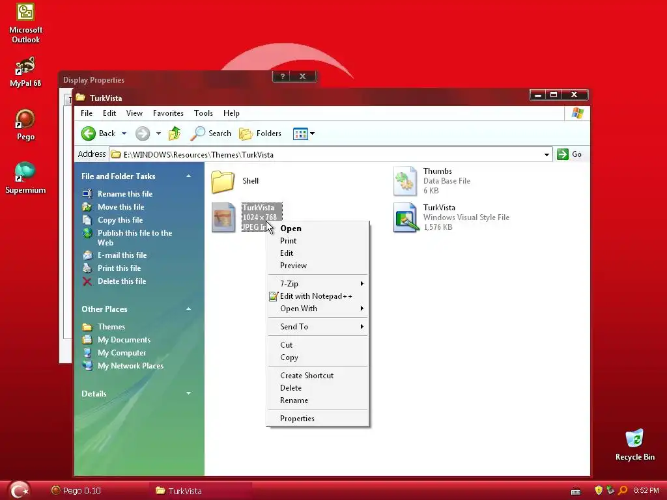The height and width of the screenshot is (500, 667).
Task: Choose Create Shortcut in context menu
Action: tap(318, 376)
